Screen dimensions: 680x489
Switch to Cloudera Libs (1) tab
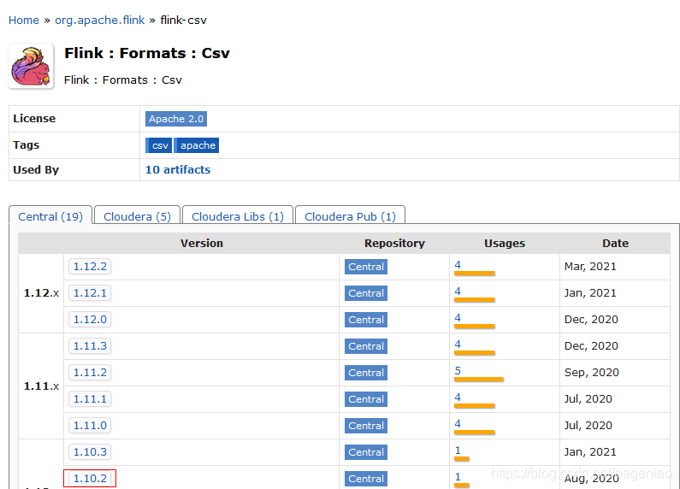click(238, 216)
